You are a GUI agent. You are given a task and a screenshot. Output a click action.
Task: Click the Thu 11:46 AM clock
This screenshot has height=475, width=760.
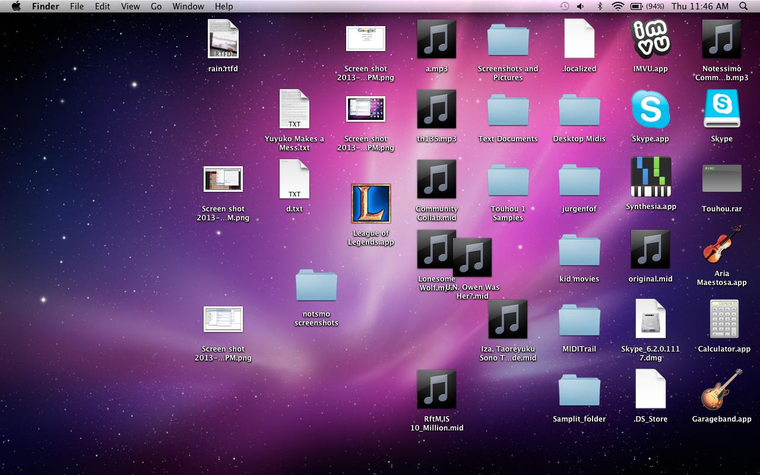click(x=700, y=7)
